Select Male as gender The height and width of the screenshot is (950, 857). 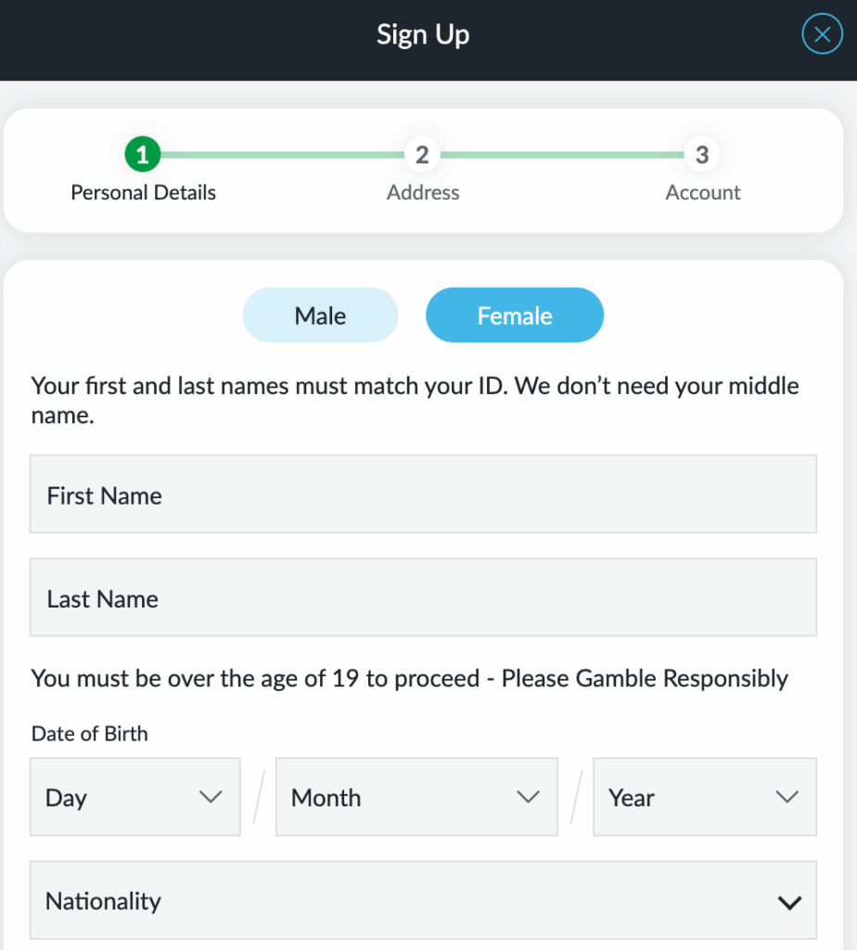click(x=320, y=315)
